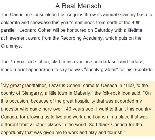Screen dimensions: 155x140
Task: Click the quoted phrase "deeply grateful"
Action: [101, 70]
